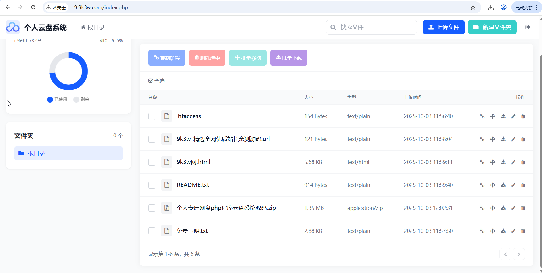This screenshot has width=542, height=273.
Task: Copy link icon for .htaccess file
Action: click(x=482, y=116)
